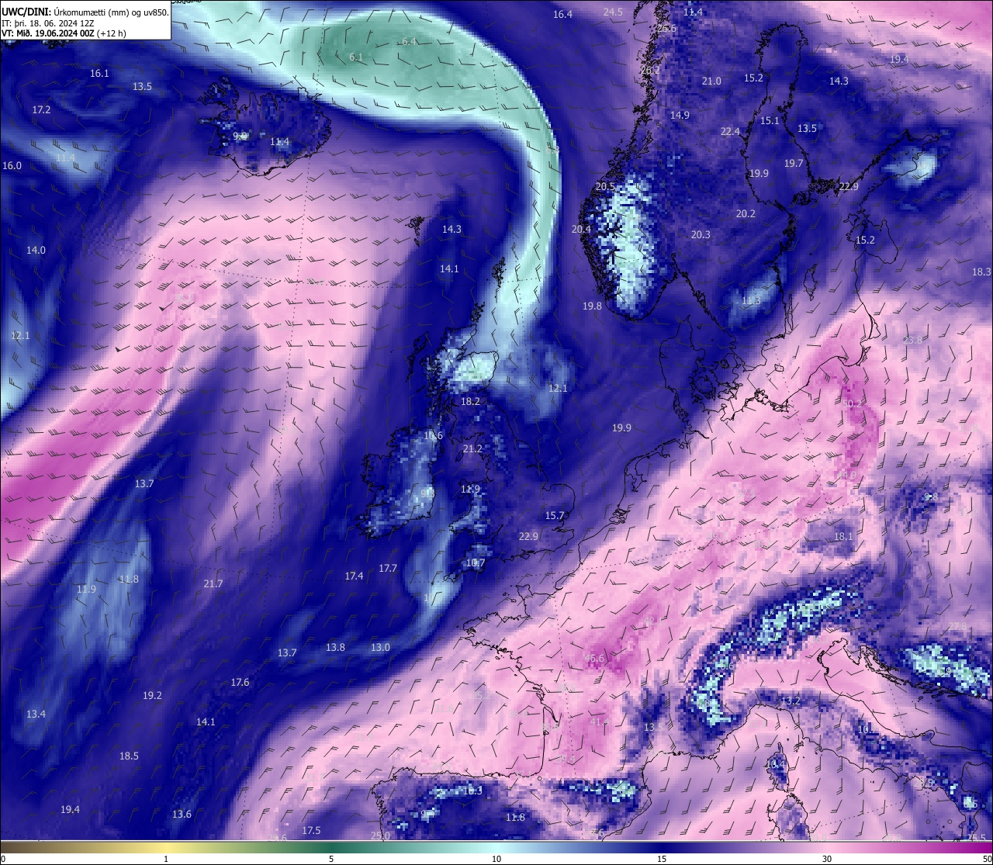Select the 21.7 map value
Viewport: 993px width, 865px height.
tap(213, 584)
